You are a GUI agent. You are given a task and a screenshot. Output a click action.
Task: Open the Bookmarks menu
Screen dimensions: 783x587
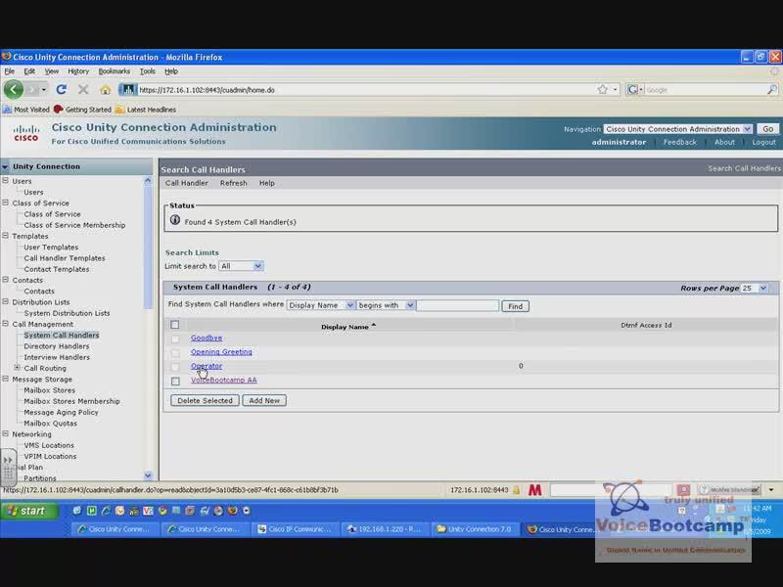114,71
